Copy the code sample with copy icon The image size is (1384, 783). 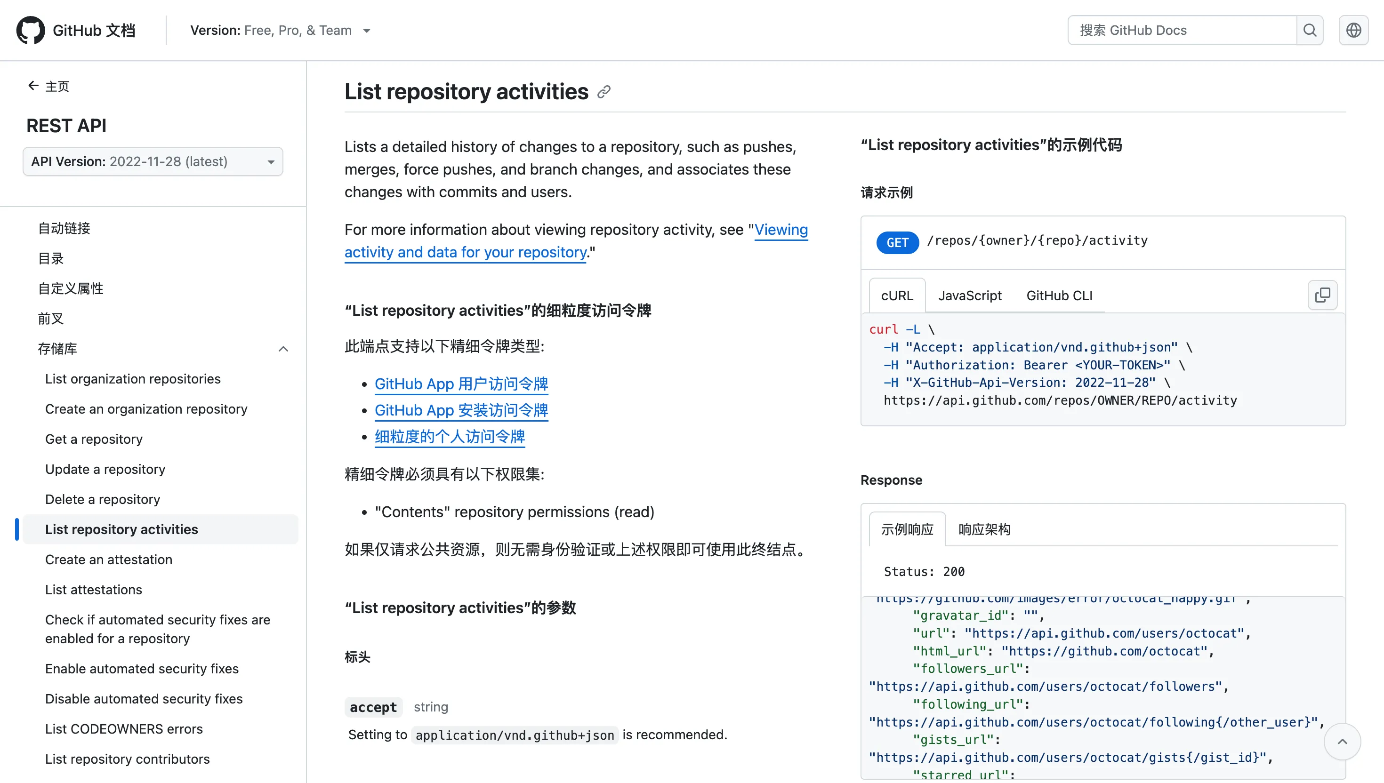(1322, 295)
